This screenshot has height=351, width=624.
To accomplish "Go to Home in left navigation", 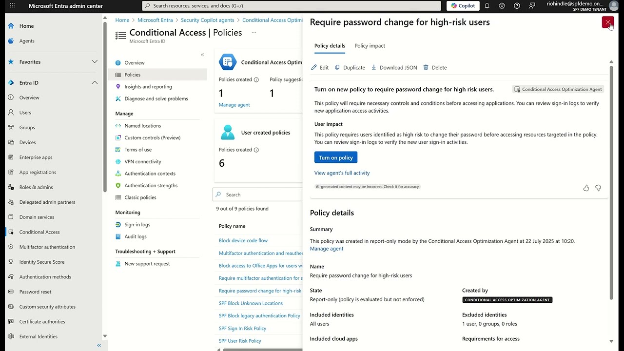I will coord(26,26).
